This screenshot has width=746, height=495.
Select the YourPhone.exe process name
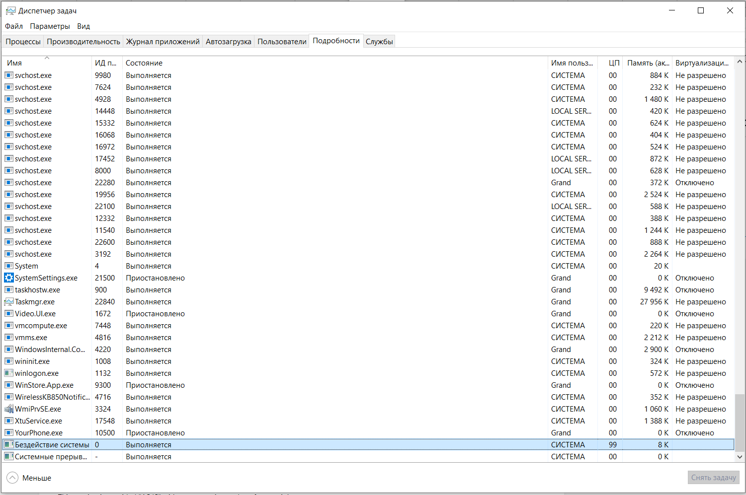pos(39,433)
